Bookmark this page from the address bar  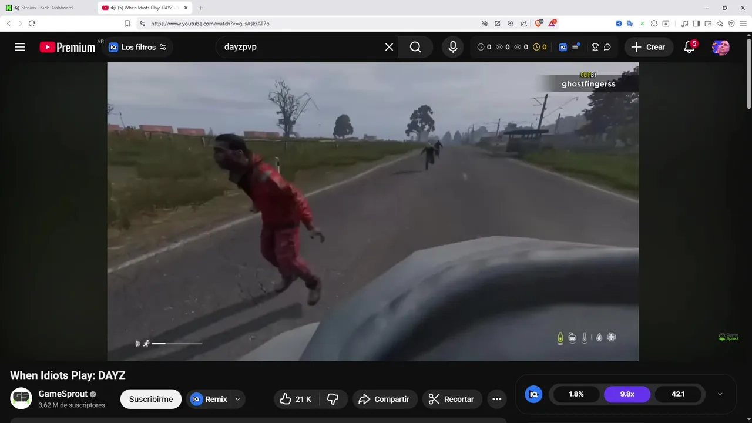pyautogui.click(x=127, y=23)
